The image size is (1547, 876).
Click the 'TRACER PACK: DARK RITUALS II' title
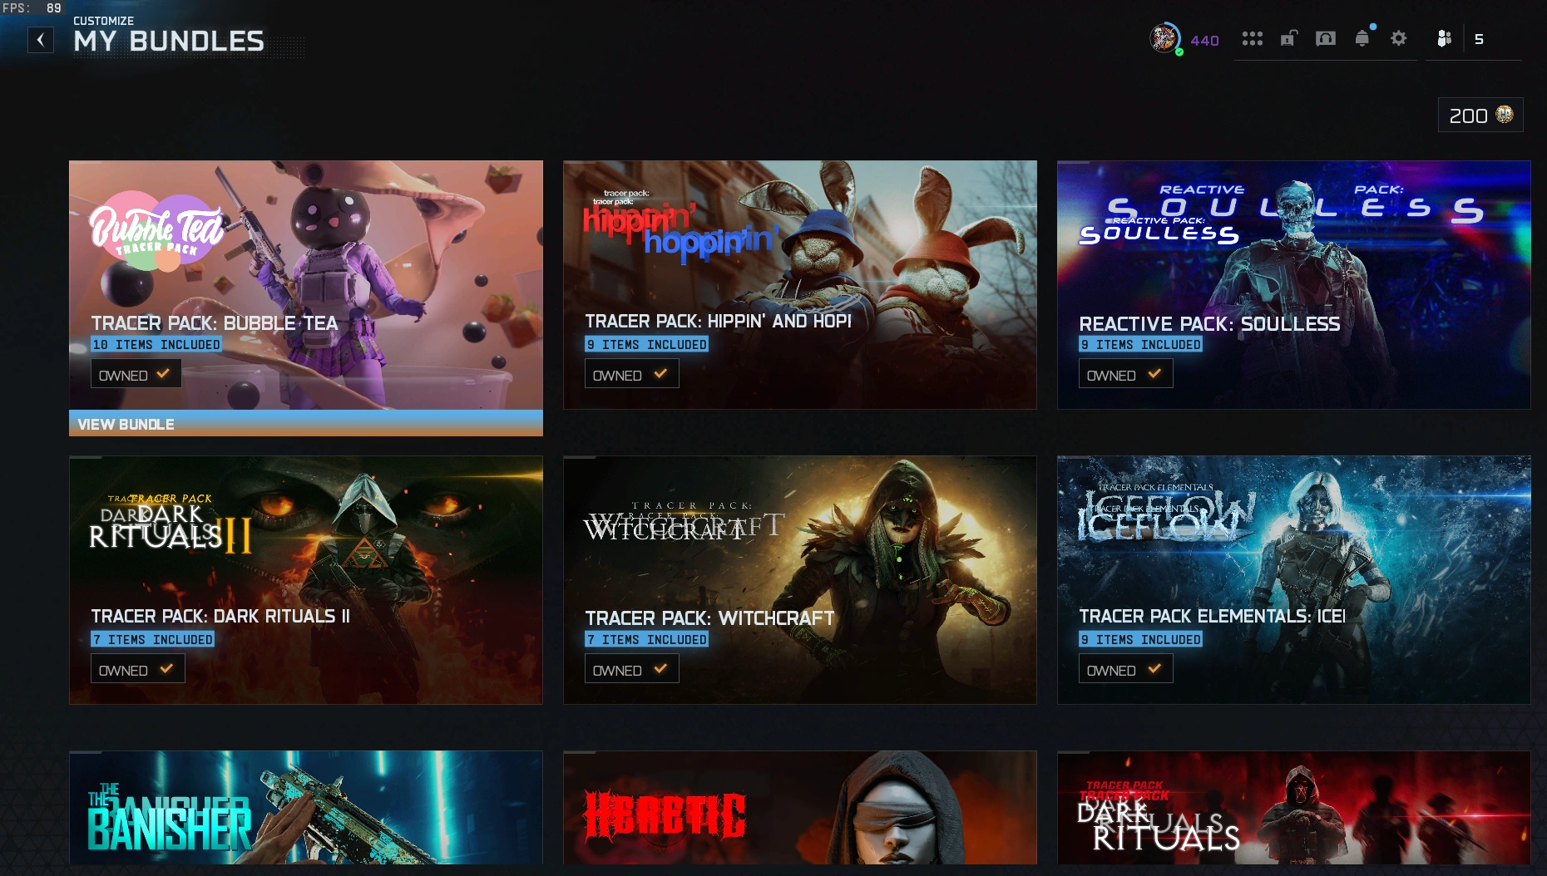[x=220, y=616]
